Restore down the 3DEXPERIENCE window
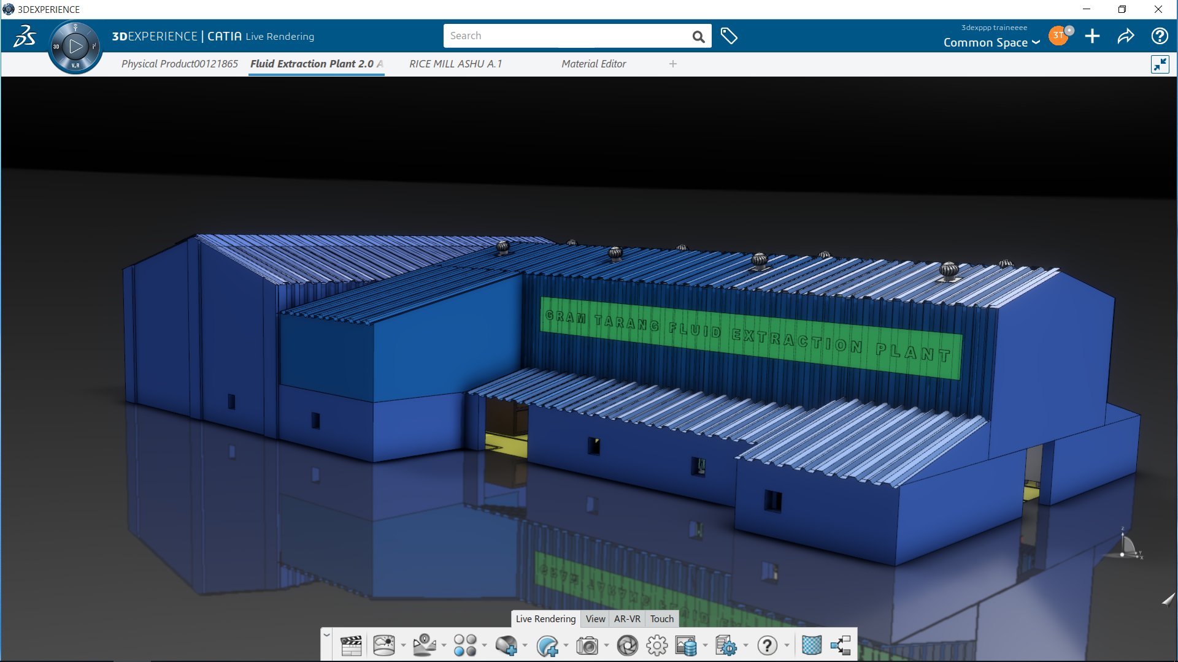This screenshot has width=1178, height=662. (x=1122, y=9)
